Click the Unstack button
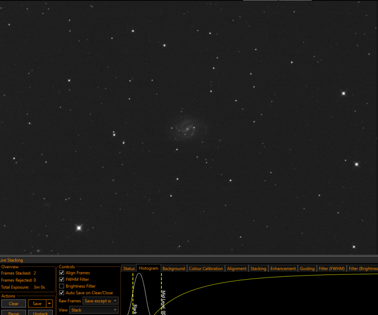Screen dimensions: 378x315 (40, 313)
